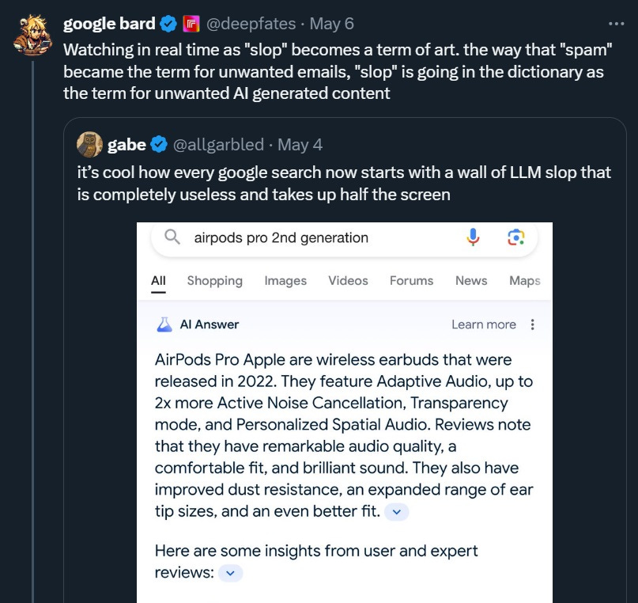
Task: Open the three-dot menu beside Learn more
Action: 532,324
